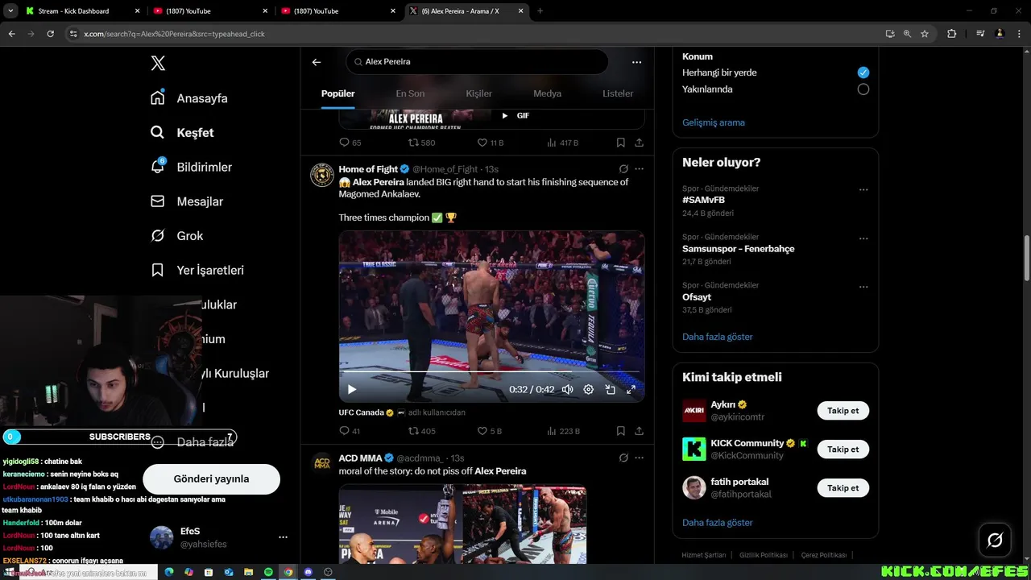
Task: Switch to Stream - Kick Dashboard tab
Action: click(73, 11)
